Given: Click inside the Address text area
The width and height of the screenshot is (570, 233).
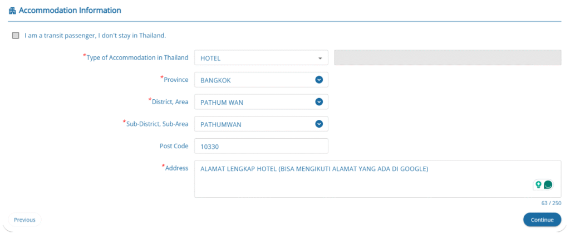Looking at the screenshot, I should [378, 179].
